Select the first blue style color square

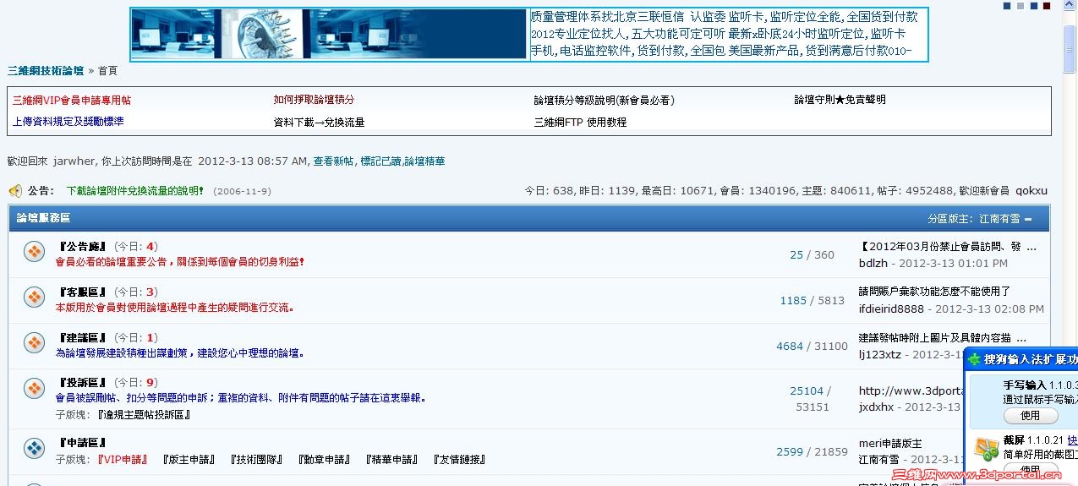pyautogui.click(x=1007, y=6)
